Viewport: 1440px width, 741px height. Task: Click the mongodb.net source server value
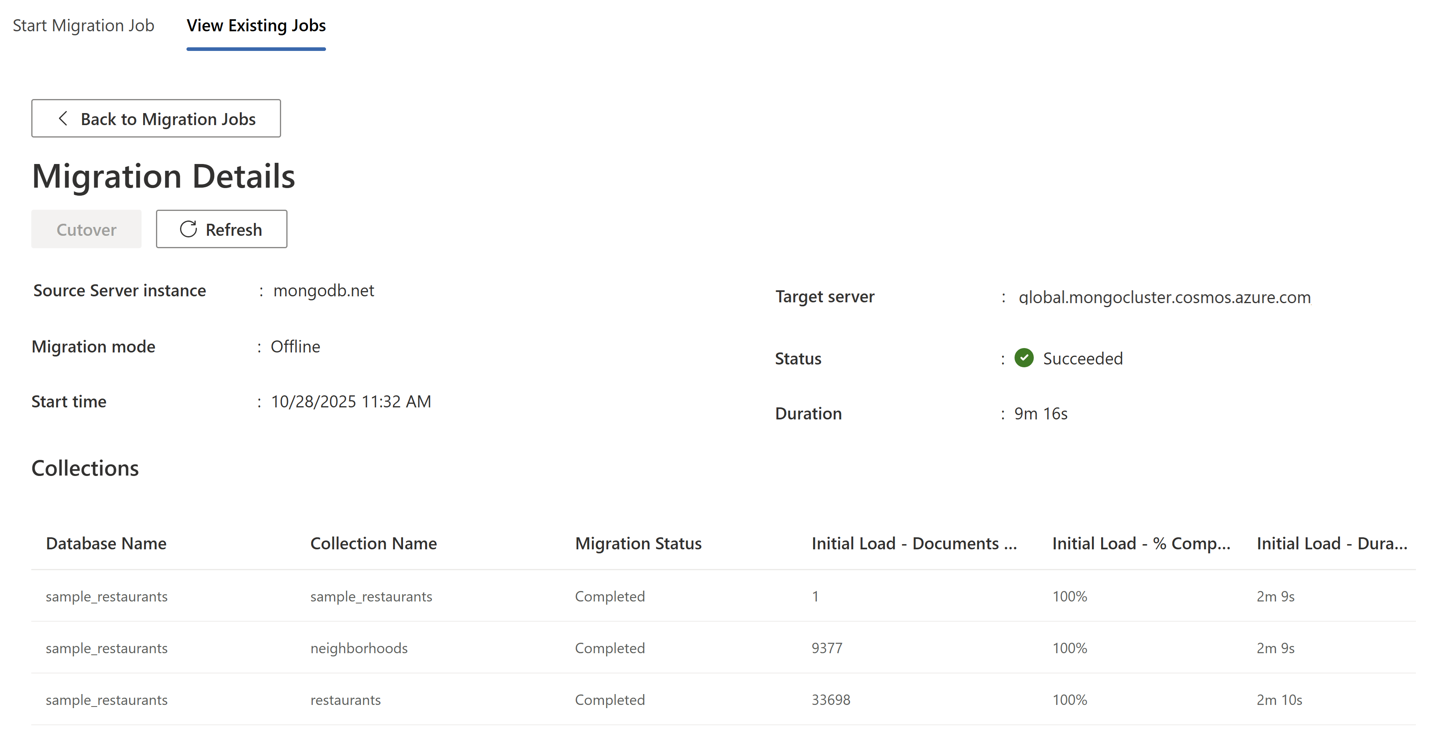(x=324, y=291)
